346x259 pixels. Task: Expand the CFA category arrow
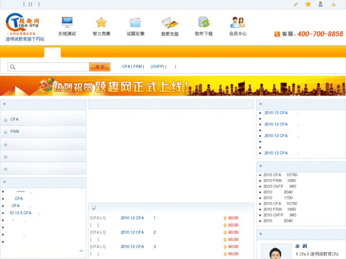6,120
